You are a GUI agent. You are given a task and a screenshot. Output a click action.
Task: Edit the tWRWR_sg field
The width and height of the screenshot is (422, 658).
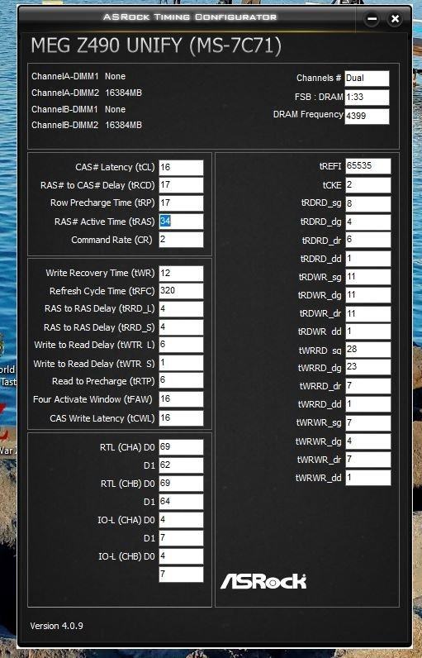pos(368,423)
